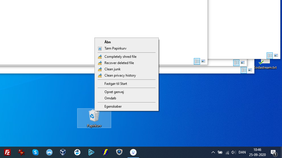
Task: Open the notification center with one alert
Action: (273, 153)
